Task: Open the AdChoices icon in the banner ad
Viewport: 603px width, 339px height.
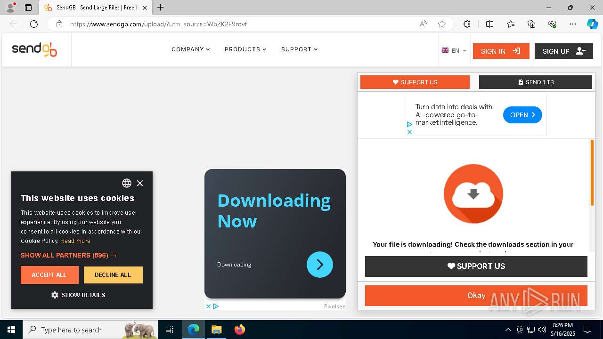Action: pyautogui.click(x=409, y=124)
